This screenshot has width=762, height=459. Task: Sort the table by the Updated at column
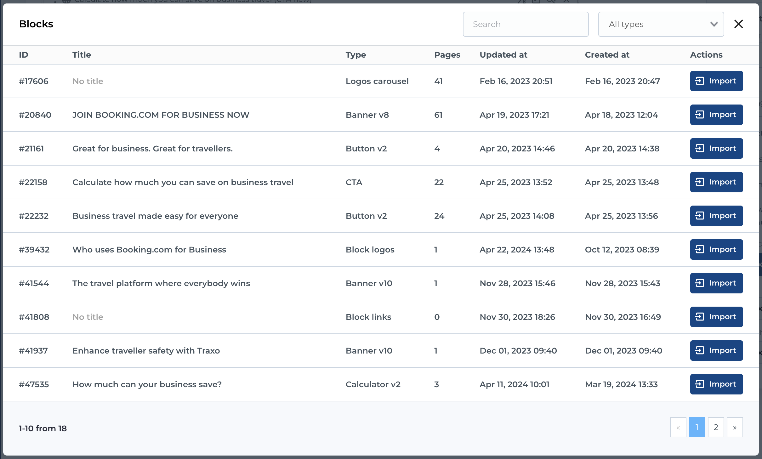pyautogui.click(x=503, y=54)
